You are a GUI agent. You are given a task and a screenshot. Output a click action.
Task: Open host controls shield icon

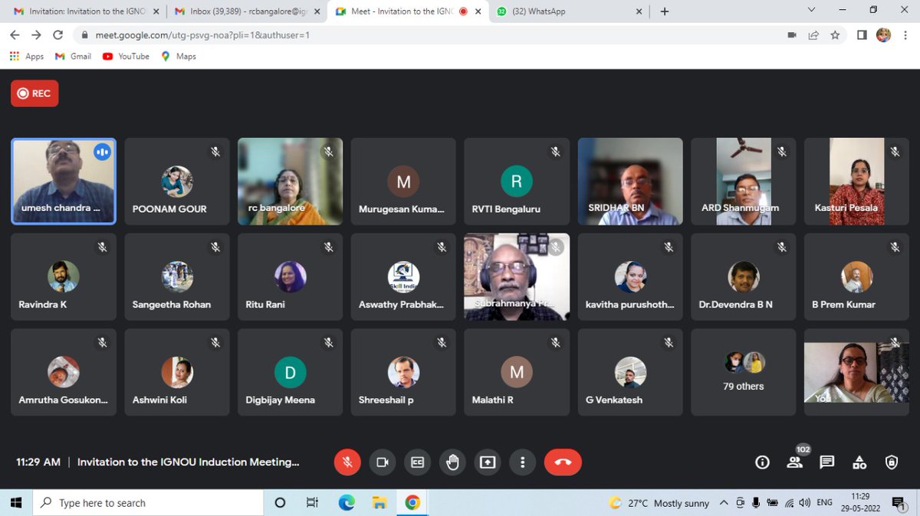tap(892, 462)
